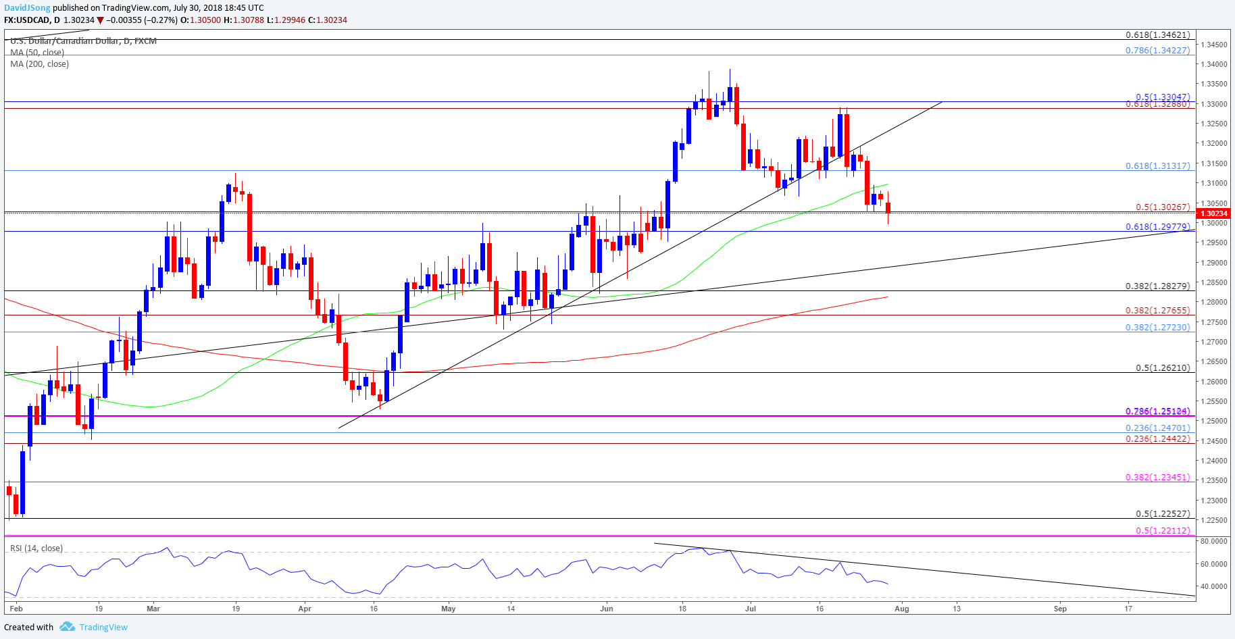Select the 0.618(1.31317) Fibonacci label
The height and width of the screenshot is (639, 1235).
tap(1158, 165)
